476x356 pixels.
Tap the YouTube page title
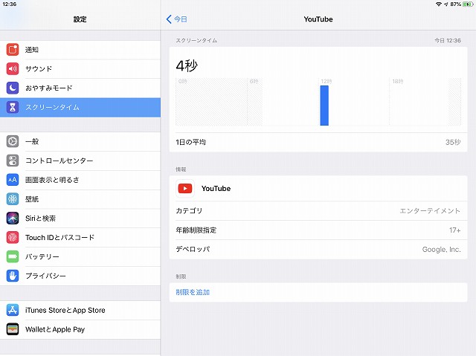(318, 19)
